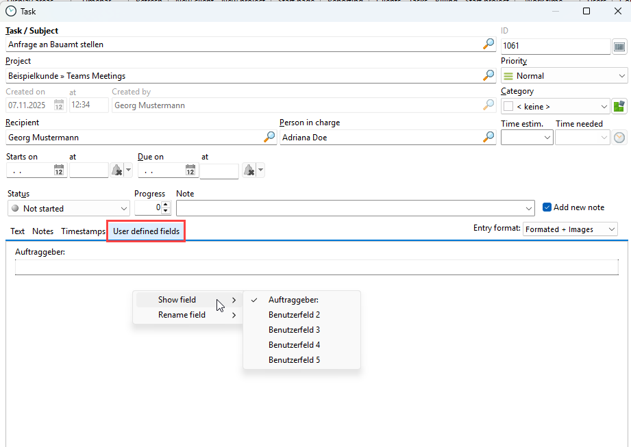Toggle the checked Auftraggeber field entry
This screenshot has height=447, width=631.
(x=293, y=300)
